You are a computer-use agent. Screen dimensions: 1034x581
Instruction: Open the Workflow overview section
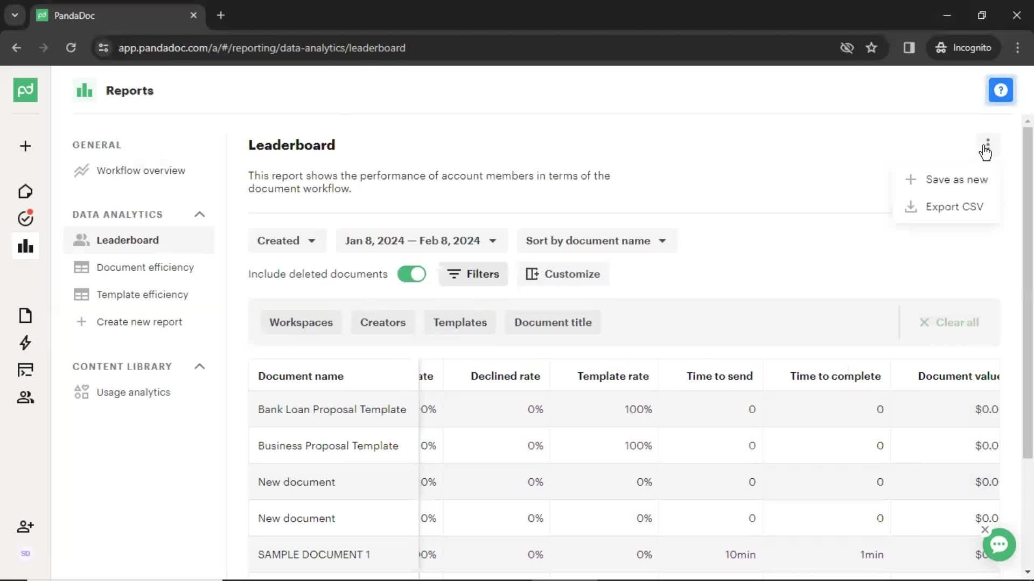point(141,170)
